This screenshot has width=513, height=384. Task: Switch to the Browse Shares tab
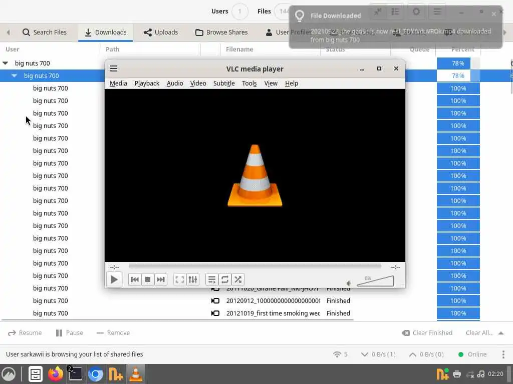(221, 32)
